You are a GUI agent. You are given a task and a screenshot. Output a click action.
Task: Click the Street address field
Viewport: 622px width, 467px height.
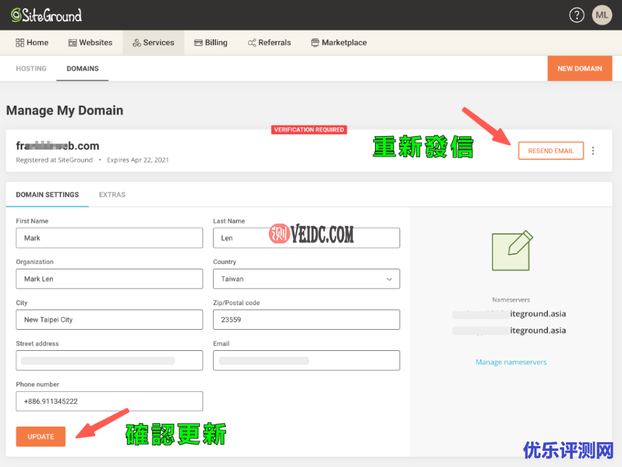(x=109, y=360)
